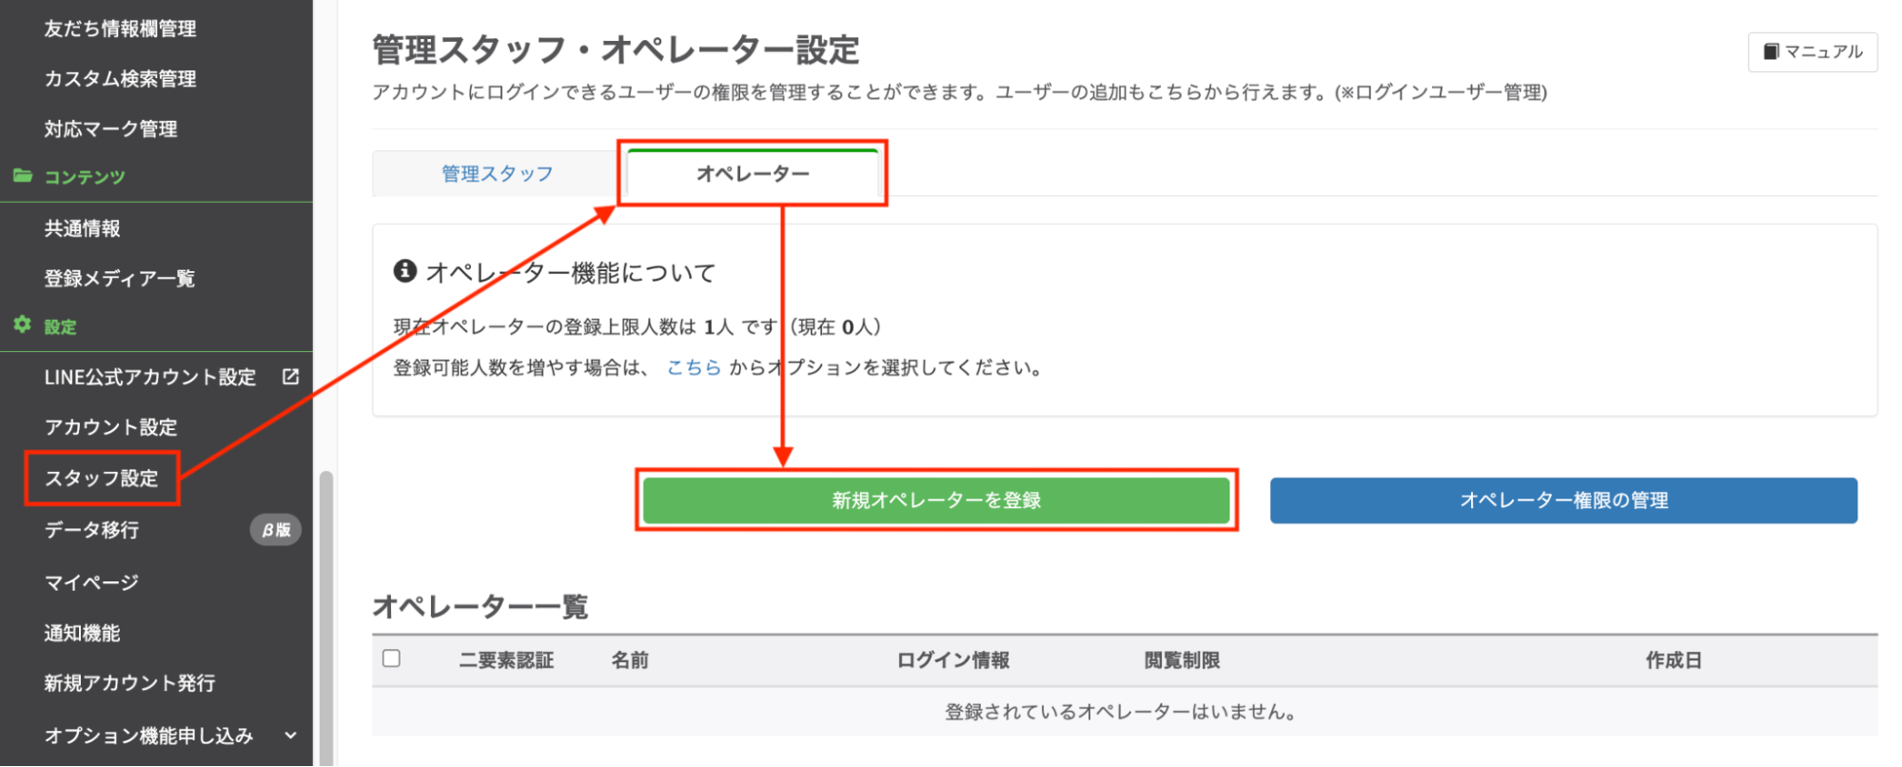Screen dimensions: 1902x767
Task: Click the ログイン情報 column header
Action: (x=953, y=660)
